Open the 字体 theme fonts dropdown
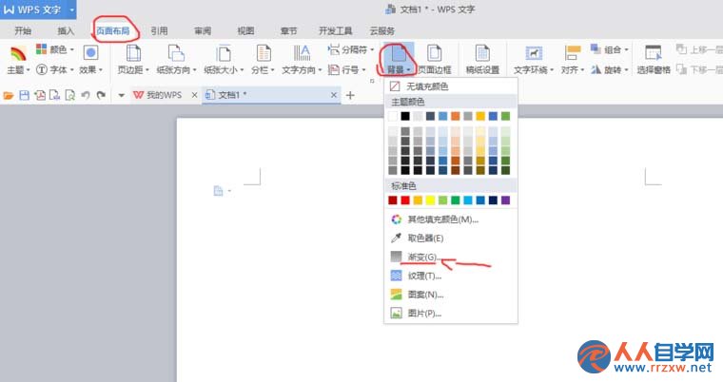Image resolution: width=723 pixels, height=382 pixels. 55,69
